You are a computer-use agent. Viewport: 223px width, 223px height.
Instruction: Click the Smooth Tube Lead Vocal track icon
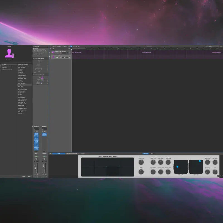(x=54, y=52)
